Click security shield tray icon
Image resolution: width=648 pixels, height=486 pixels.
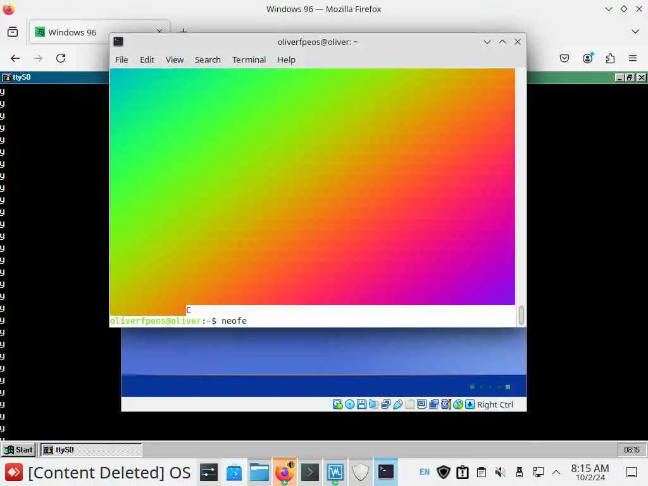click(x=444, y=472)
